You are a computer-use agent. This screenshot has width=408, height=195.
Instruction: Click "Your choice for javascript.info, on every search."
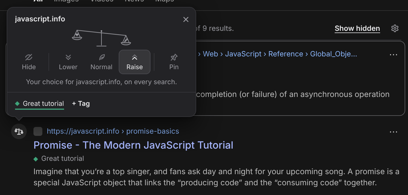click(x=101, y=82)
